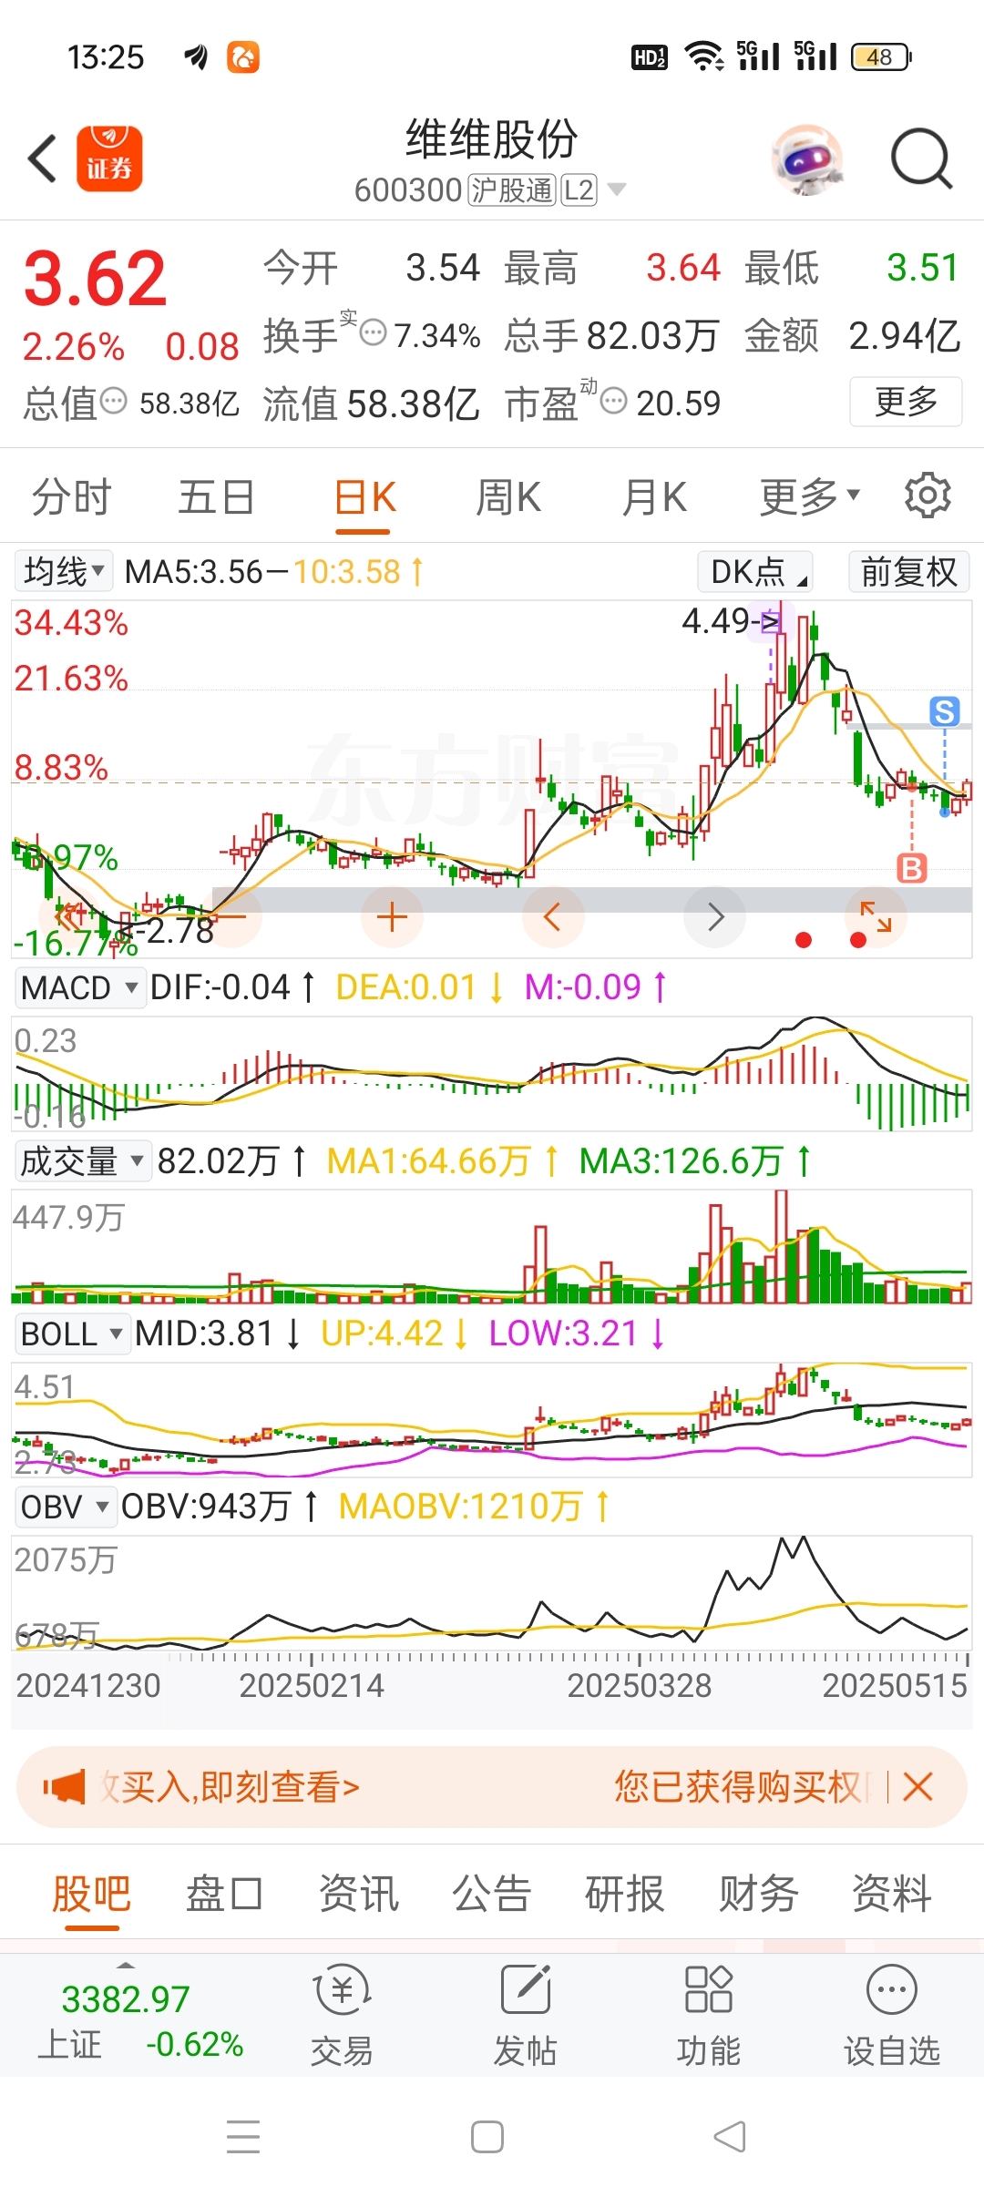Tap the MACD histogram chart

[491, 1074]
